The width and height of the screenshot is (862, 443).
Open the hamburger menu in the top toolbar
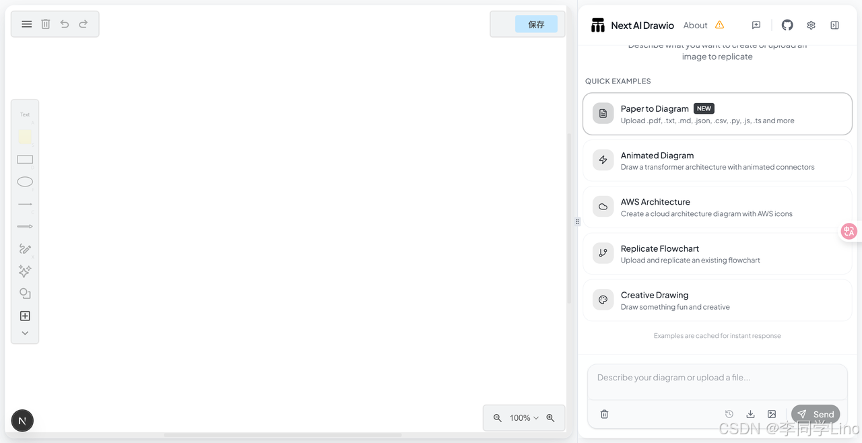pos(26,24)
